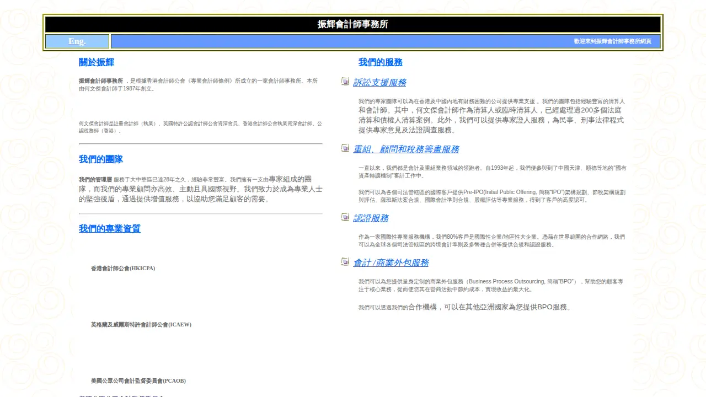Viewport: 706px width, 397px height.
Task: Click the bullet icon beside 會計/商業外包服務
Action: pos(345,262)
